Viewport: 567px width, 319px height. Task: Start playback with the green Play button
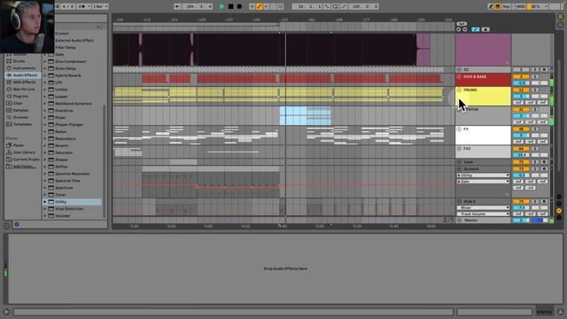pyautogui.click(x=221, y=6)
